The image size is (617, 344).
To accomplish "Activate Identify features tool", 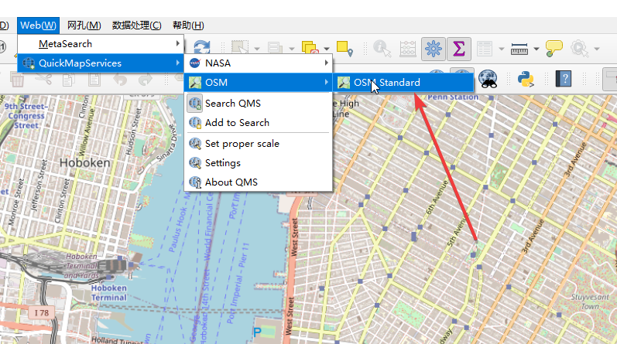I will coord(382,49).
